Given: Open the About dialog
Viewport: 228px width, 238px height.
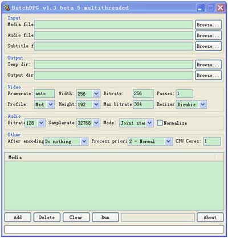Looking at the screenshot, I should tap(210, 217).
